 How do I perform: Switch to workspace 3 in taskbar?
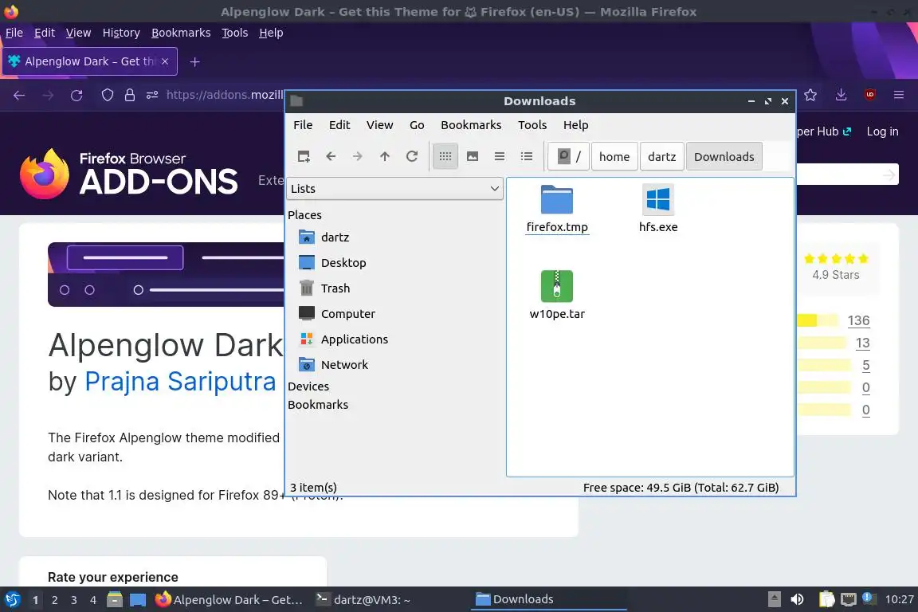pyautogui.click(x=74, y=600)
